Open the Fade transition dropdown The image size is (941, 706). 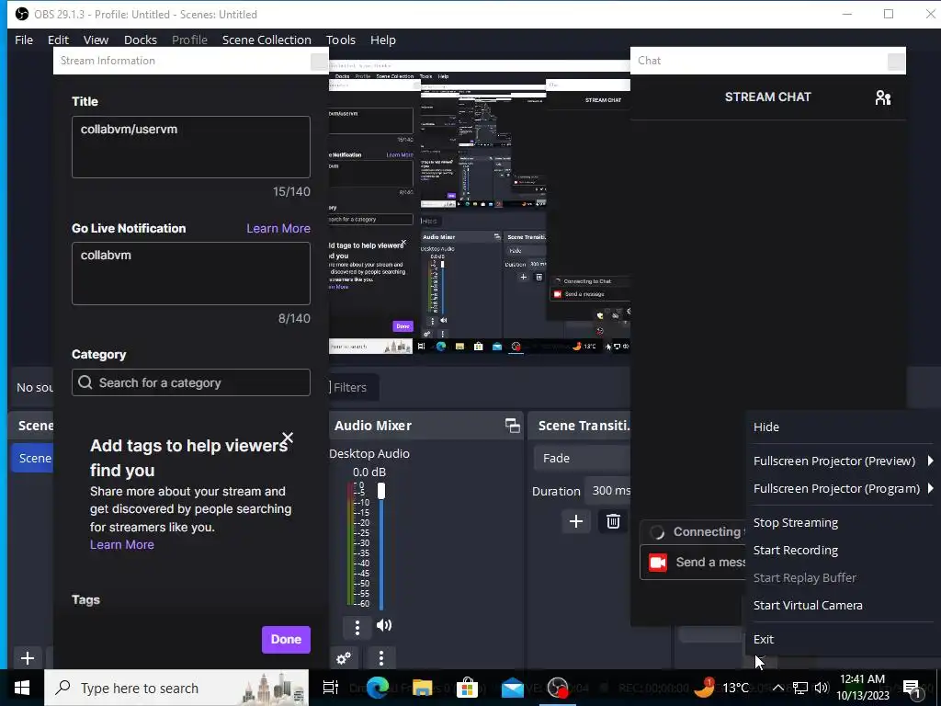pyautogui.click(x=582, y=458)
